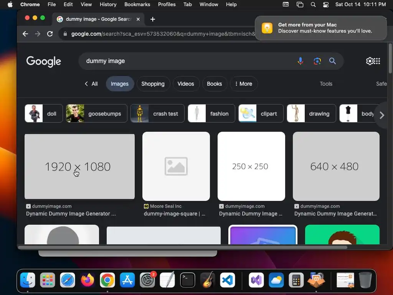Open the Google apps grid

377,61
